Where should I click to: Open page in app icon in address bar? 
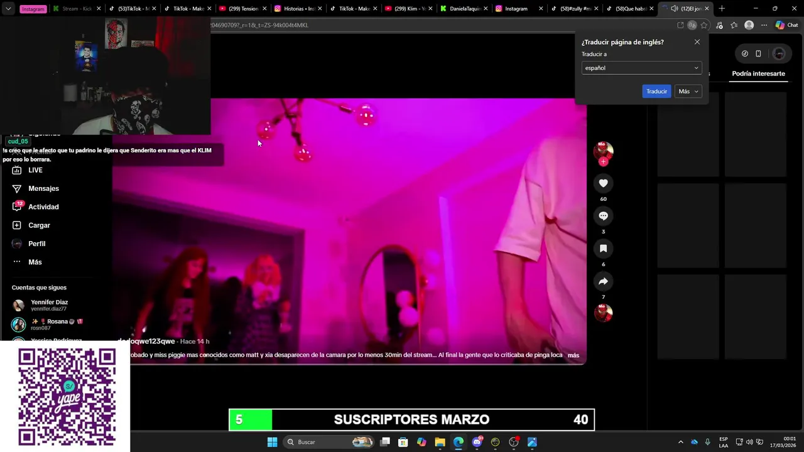(x=680, y=25)
